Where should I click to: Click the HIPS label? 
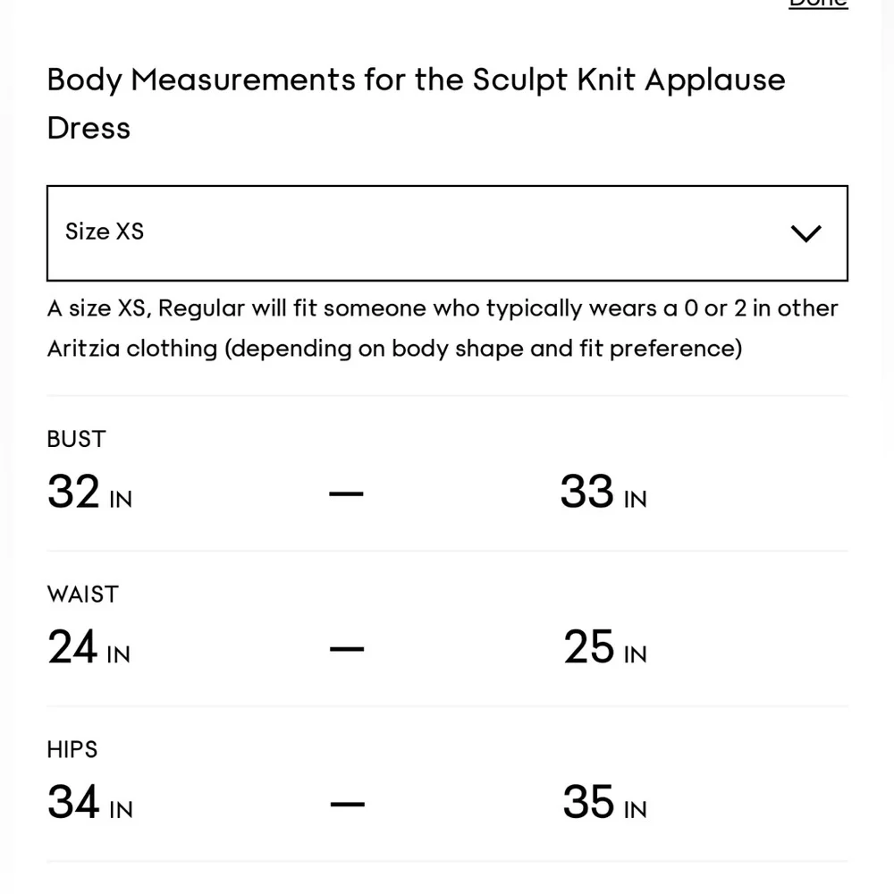72,749
